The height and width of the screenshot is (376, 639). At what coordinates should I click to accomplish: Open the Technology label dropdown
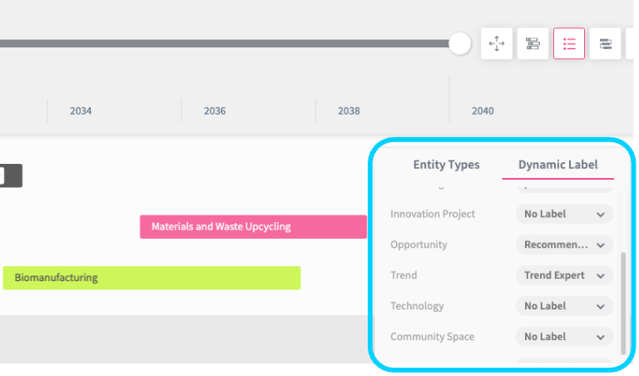[564, 306]
